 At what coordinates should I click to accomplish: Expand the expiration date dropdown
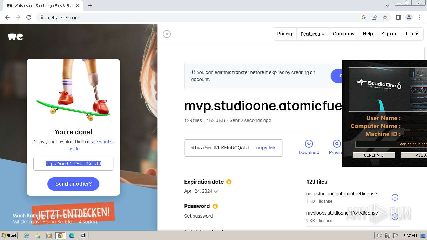pyautogui.click(x=216, y=191)
